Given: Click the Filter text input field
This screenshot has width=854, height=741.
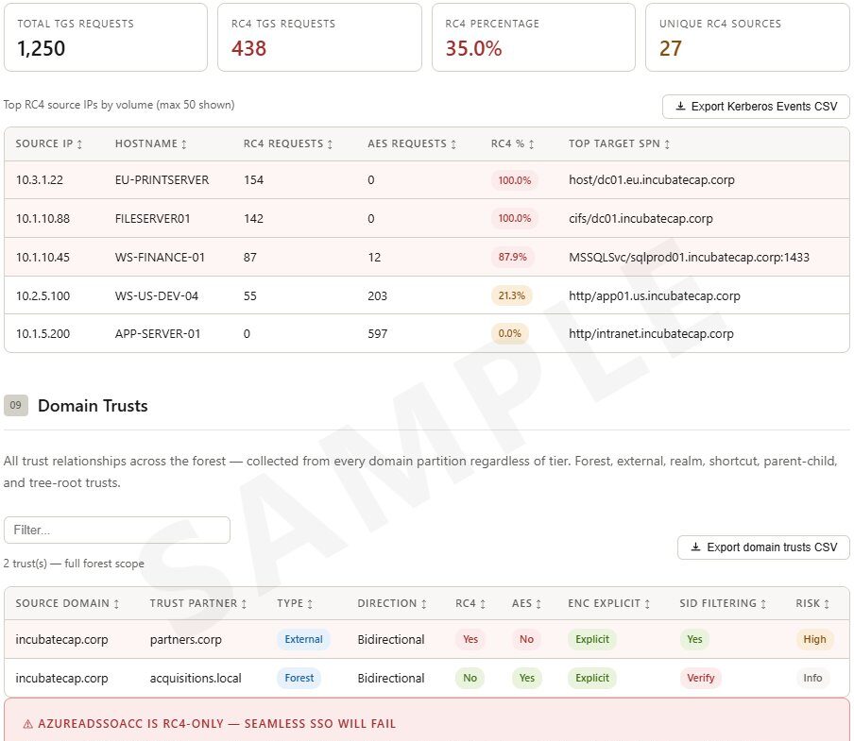Looking at the screenshot, I should (x=117, y=530).
